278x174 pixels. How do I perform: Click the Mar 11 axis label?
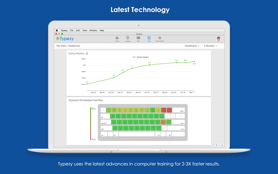[x=192, y=93]
